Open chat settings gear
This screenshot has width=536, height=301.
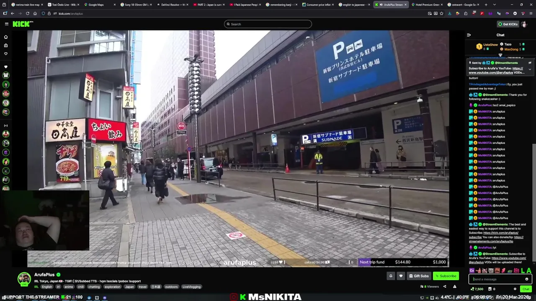pos(515,289)
